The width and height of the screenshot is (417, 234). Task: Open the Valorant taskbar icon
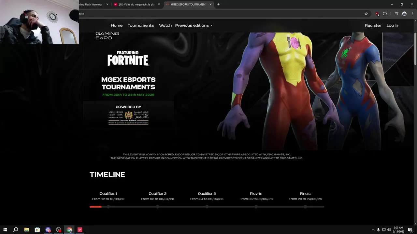pos(80,230)
